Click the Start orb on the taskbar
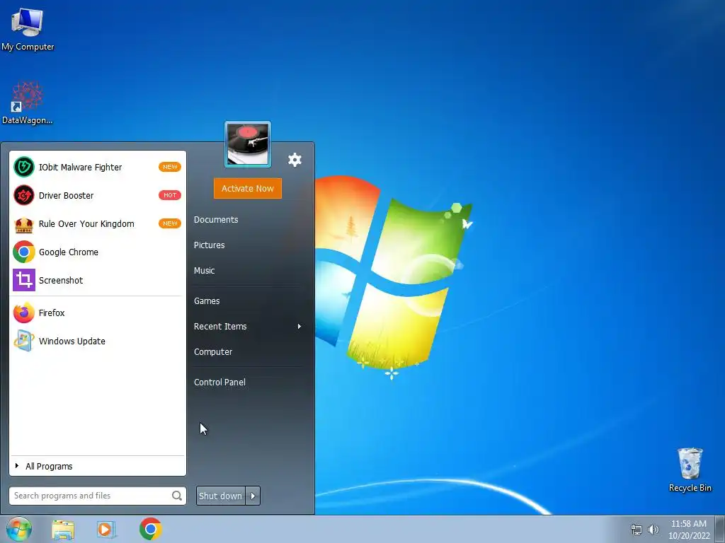This screenshot has width=725, height=543. pyautogui.click(x=19, y=529)
